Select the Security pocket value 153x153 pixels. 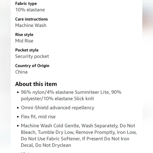[32, 56]
